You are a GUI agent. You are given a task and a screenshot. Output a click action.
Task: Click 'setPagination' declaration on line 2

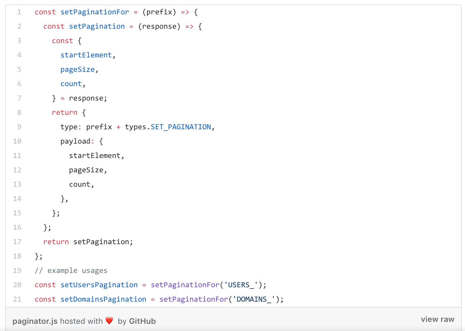[x=97, y=26]
